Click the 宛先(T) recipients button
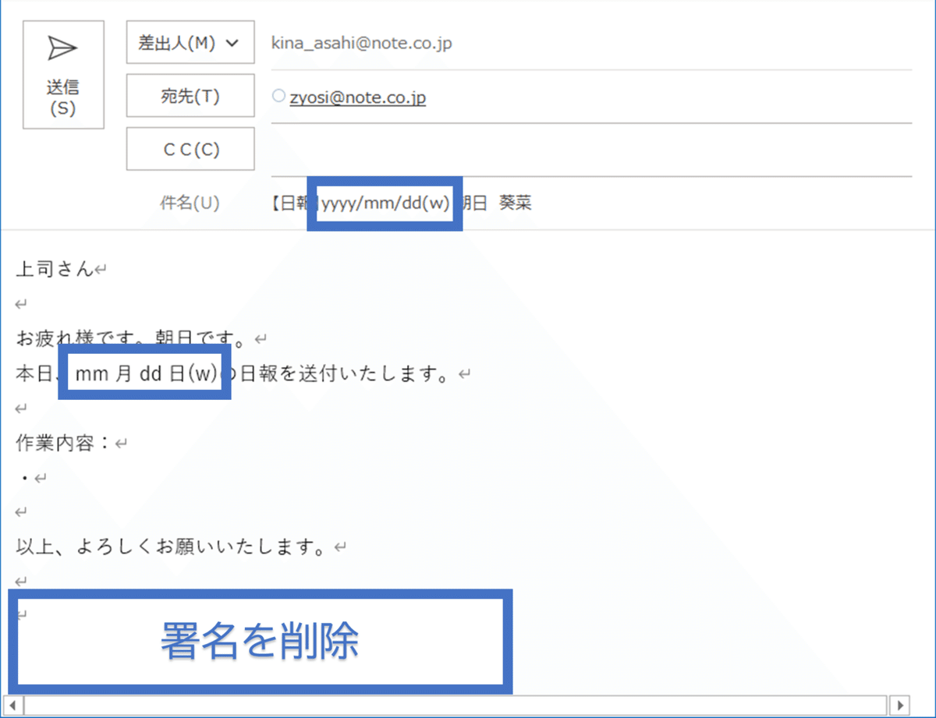The height and width of the screenshot is (718, 936). click(x=190, y=96)
